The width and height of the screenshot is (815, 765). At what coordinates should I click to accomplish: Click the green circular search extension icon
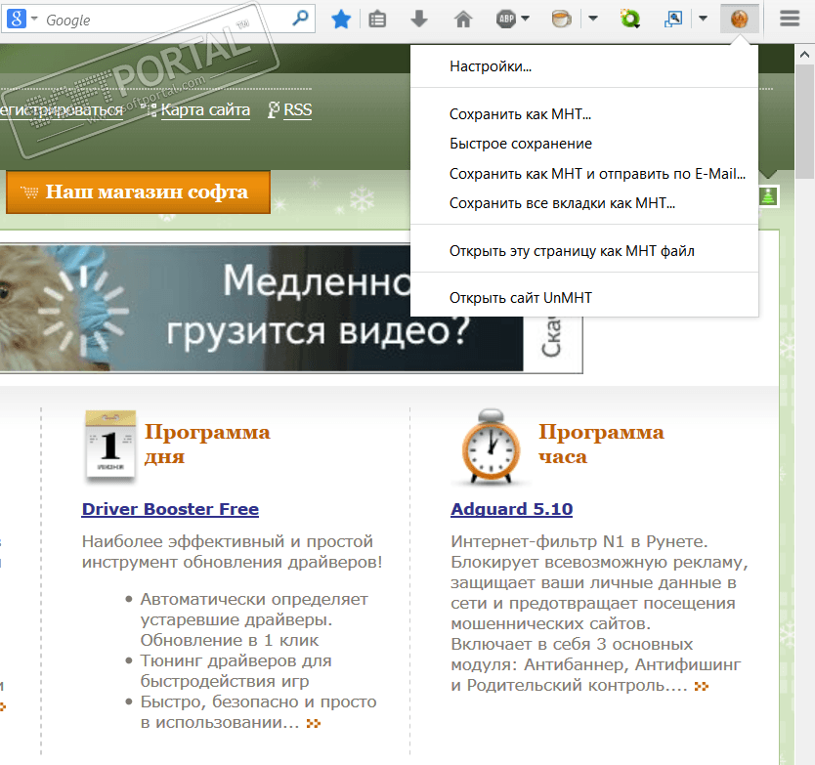pyautogui.click(x=630, y=20)
